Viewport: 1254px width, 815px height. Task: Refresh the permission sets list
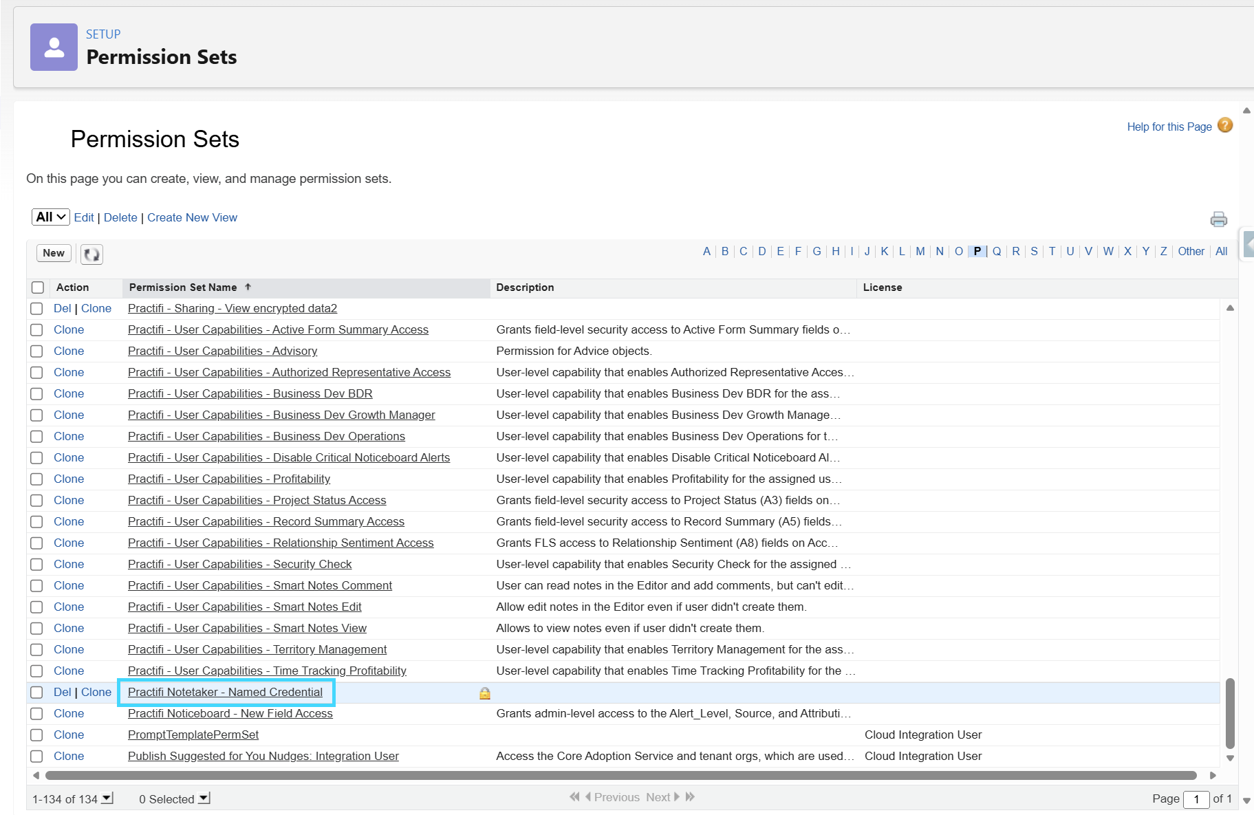(91, 254)
